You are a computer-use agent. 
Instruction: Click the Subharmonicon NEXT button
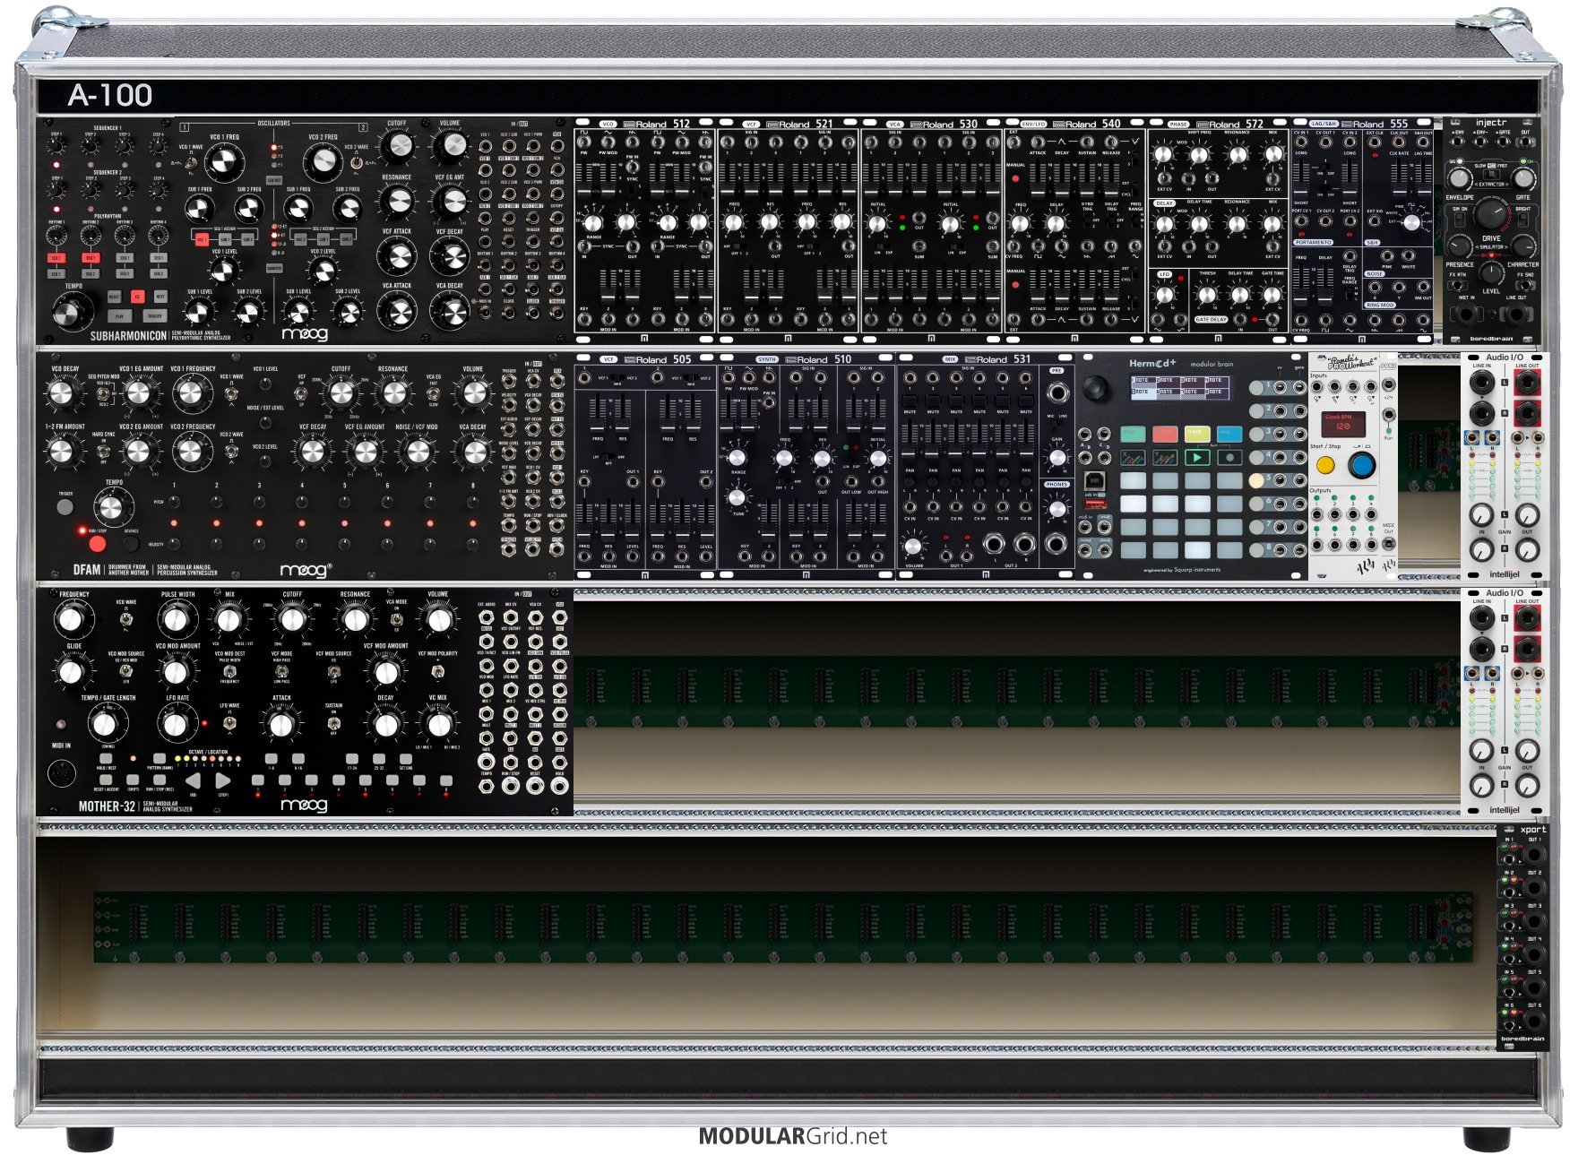(160, 296)
